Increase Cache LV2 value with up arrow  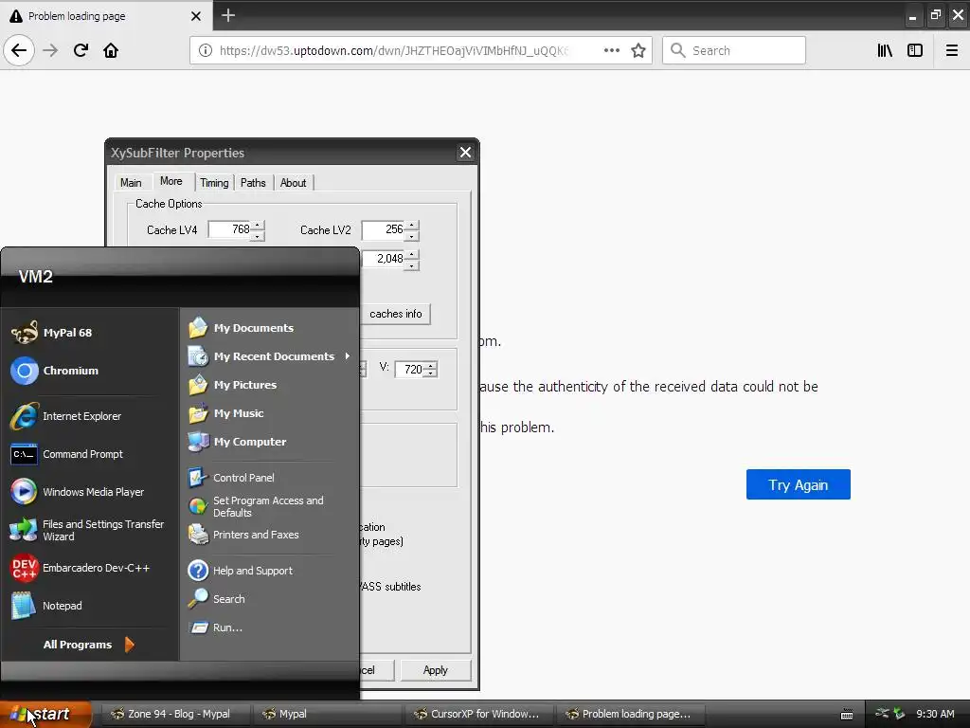[x=411, y=226]
